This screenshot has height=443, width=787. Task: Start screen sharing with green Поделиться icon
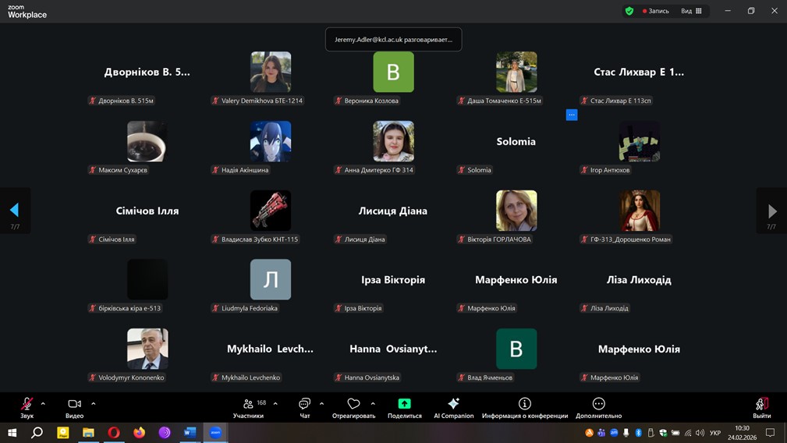coord(404,404)
